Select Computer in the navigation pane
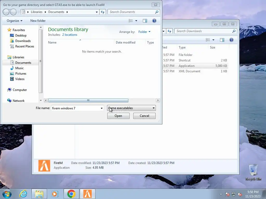This screenshot has width=266, height=199. pyautogui.click(x=20, y=90)
